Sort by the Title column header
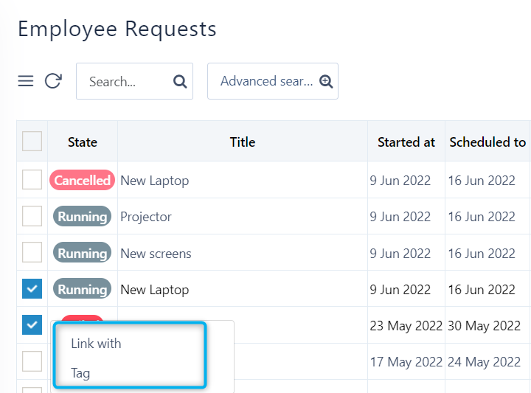 243,142
